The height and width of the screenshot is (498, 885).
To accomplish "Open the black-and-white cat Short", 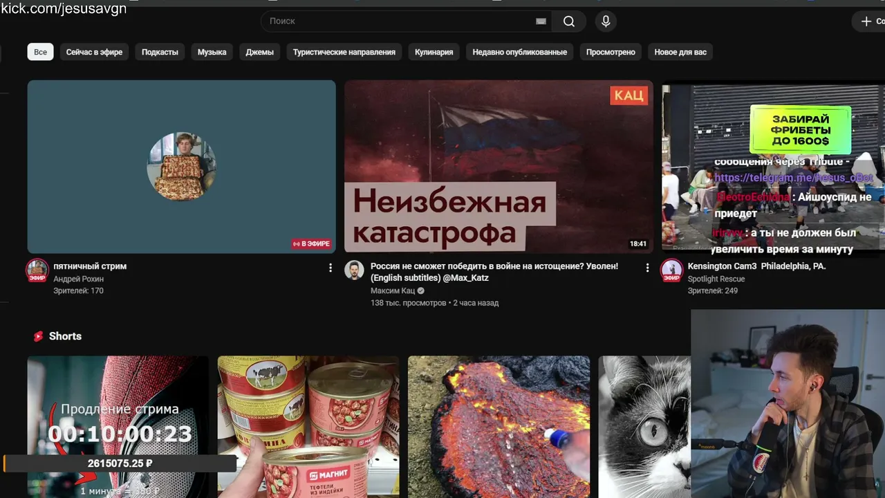I will [644, 427].
